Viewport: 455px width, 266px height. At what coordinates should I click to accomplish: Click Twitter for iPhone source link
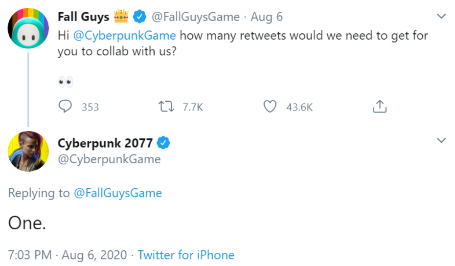[x=186, y=255]
